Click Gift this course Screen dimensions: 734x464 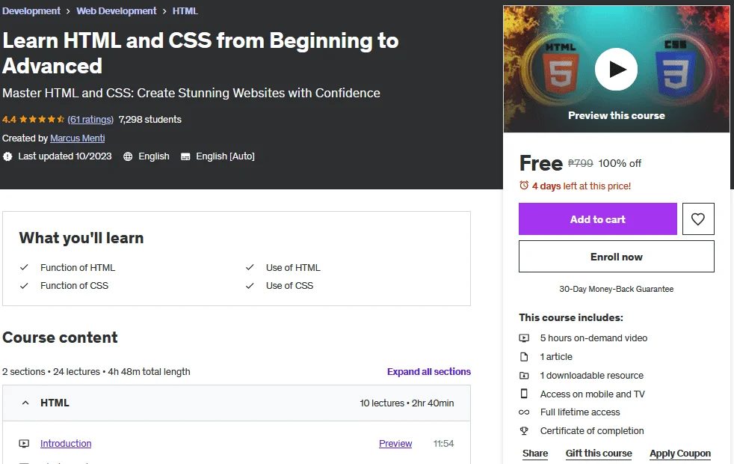click(599, 454)
